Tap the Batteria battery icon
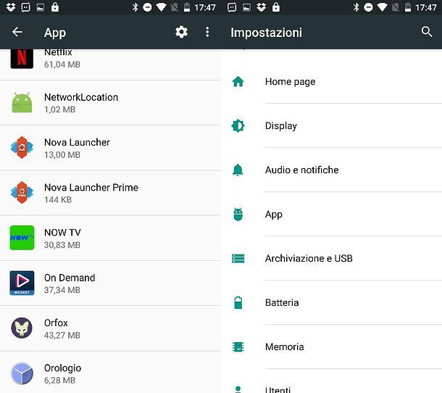 (x=238, y=302)
